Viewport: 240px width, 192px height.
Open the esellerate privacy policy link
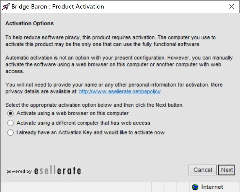[120, 92]
